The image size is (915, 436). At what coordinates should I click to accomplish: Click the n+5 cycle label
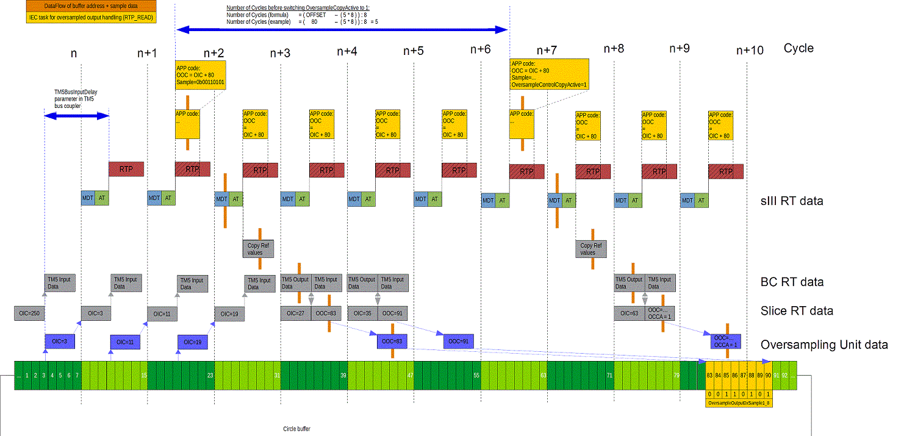(x=413, y=52)
